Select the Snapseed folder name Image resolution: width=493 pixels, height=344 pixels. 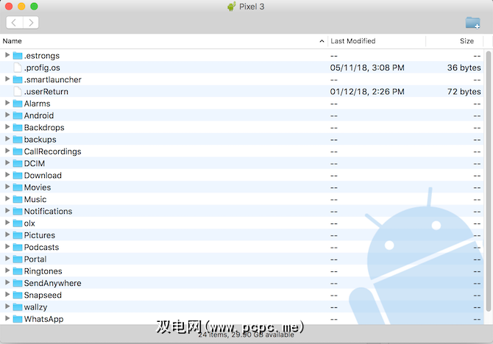[43, 295]
